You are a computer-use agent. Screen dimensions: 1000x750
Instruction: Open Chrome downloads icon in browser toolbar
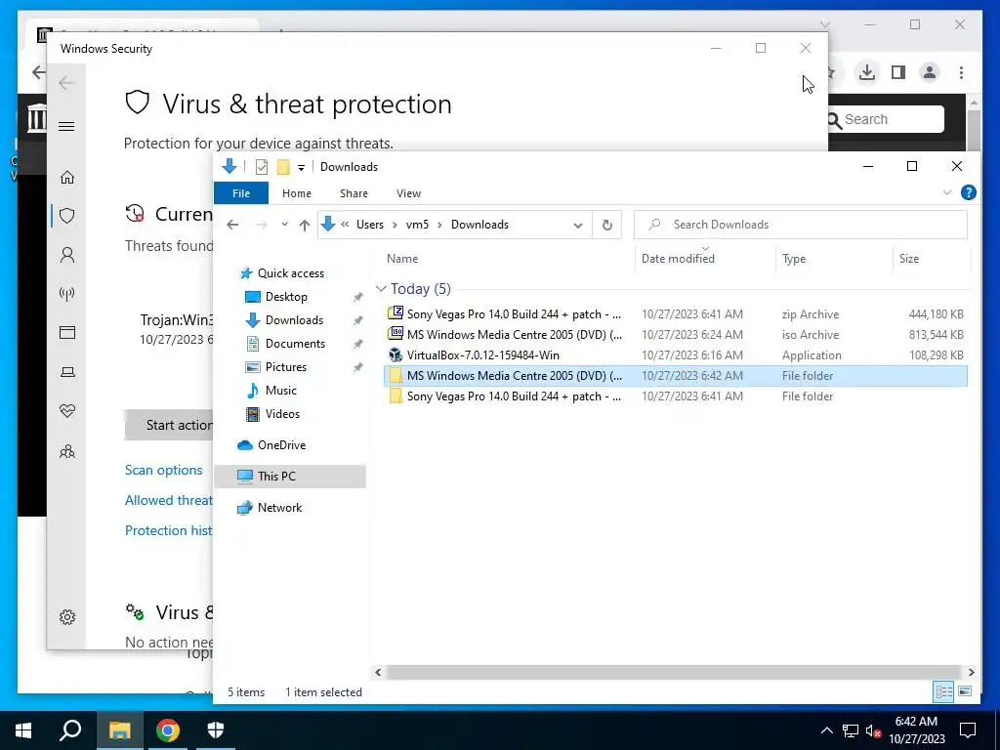coord(867,72)
